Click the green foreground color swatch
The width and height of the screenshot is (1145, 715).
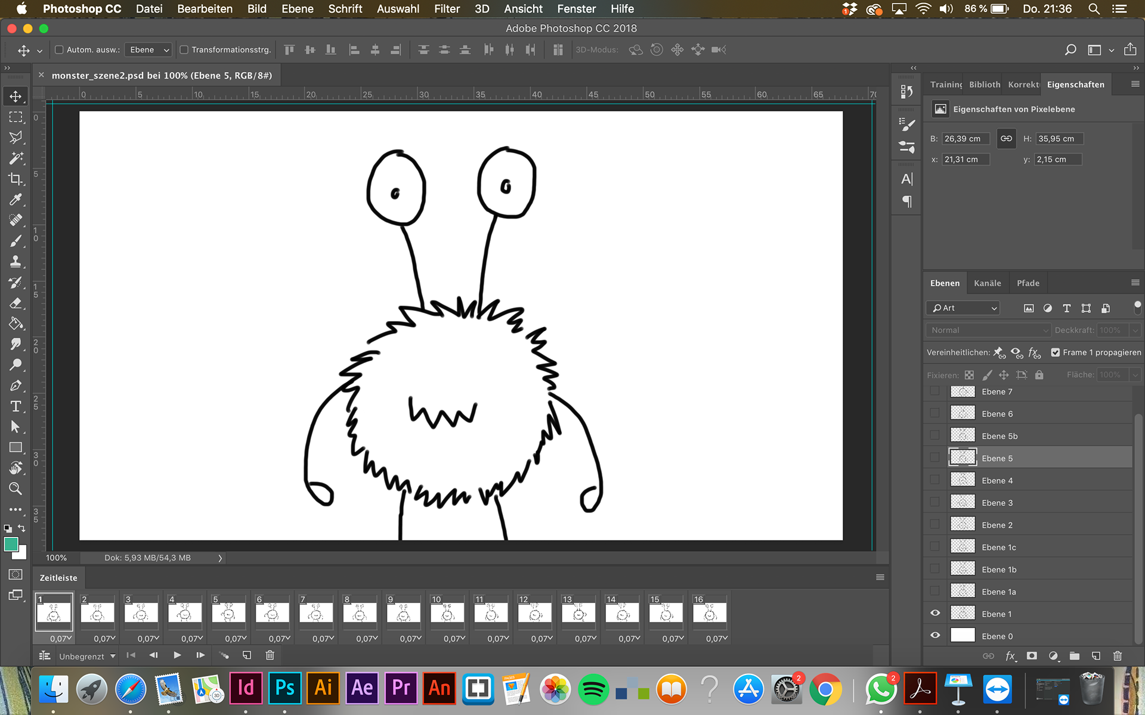pos(11,545)
